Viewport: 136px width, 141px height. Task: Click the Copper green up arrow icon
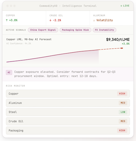click(x=7, y=20)
